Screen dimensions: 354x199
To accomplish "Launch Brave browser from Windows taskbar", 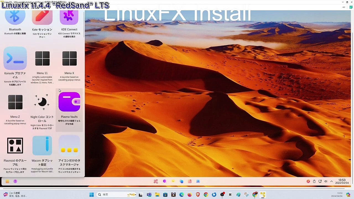I will coord(198,195).
